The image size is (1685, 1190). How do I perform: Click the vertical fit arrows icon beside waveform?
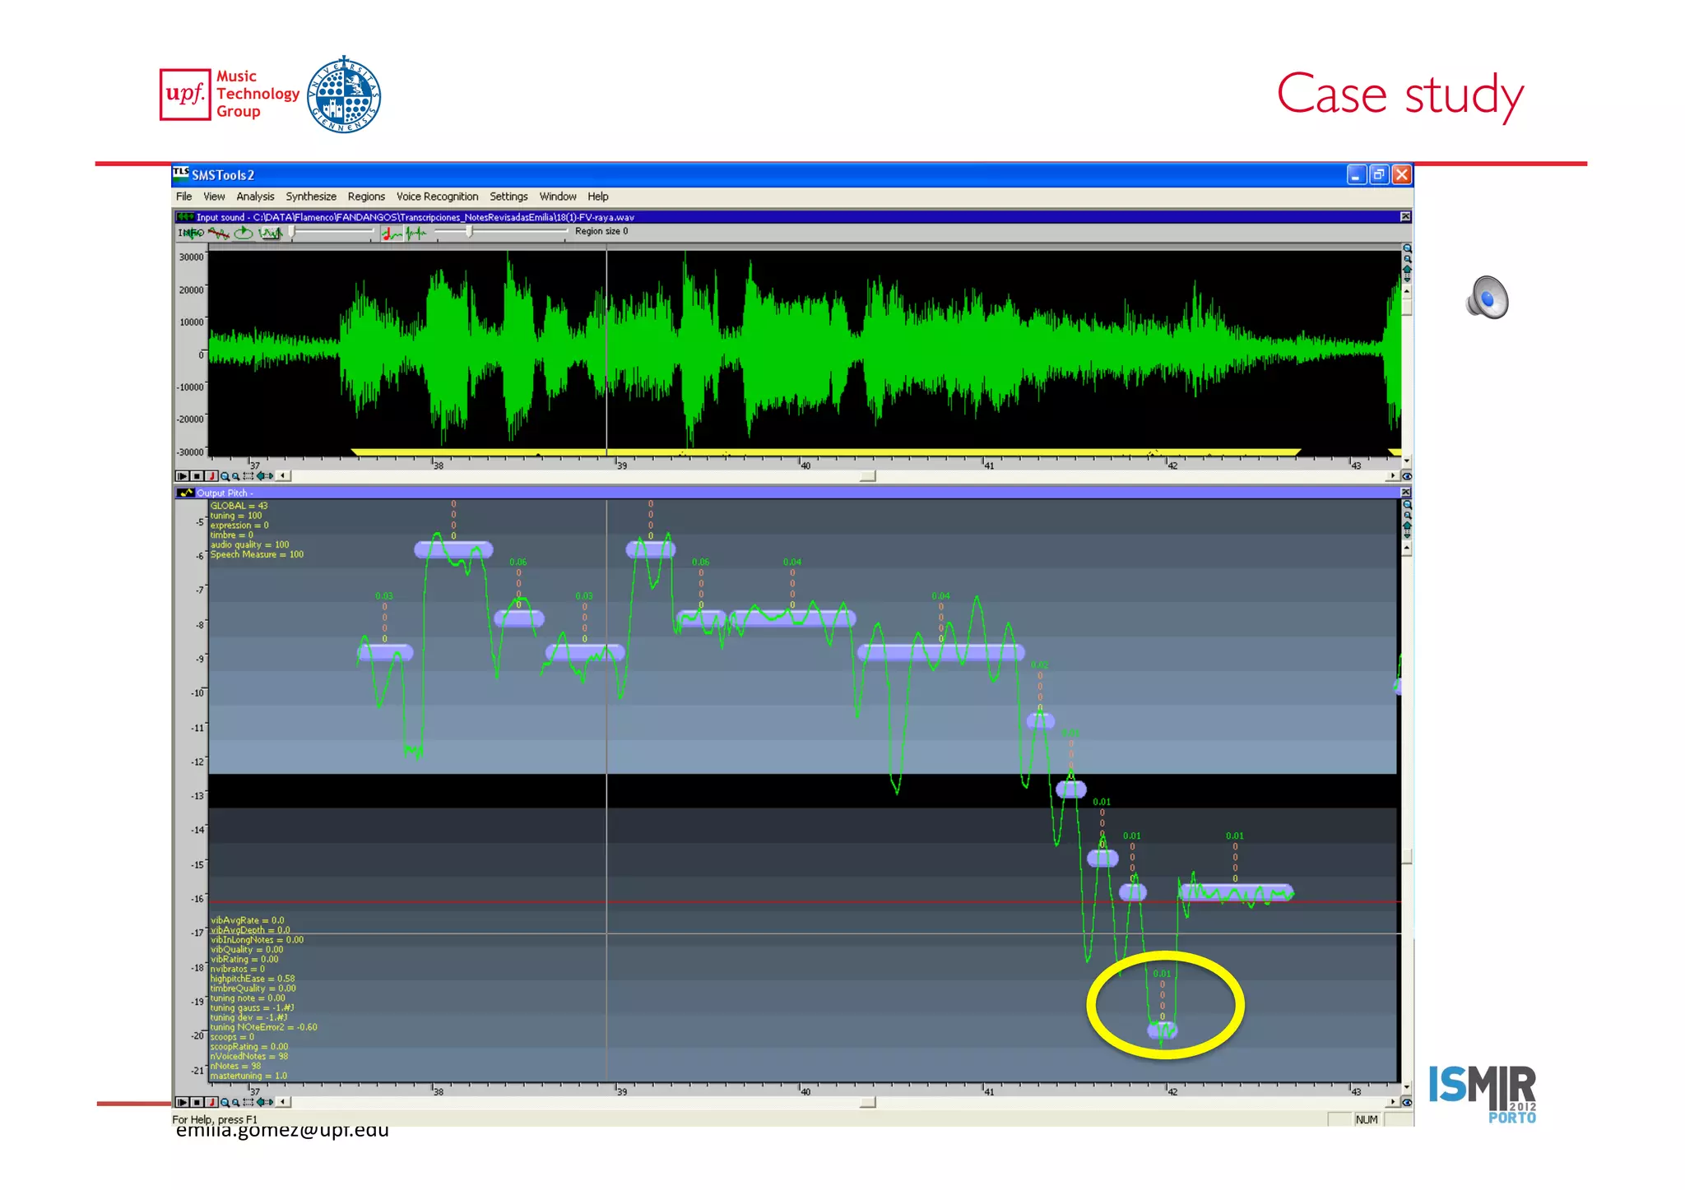click(x=1407, y=273)
